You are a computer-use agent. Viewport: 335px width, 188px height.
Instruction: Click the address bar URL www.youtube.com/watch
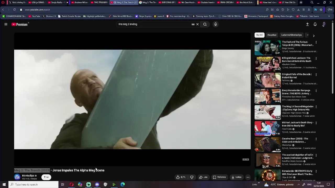click(x=37, y=10)
